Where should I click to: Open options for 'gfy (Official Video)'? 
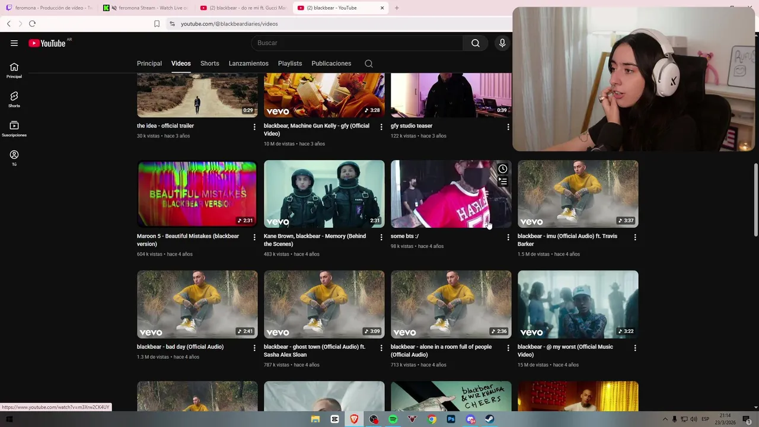(x=381, y=127)
